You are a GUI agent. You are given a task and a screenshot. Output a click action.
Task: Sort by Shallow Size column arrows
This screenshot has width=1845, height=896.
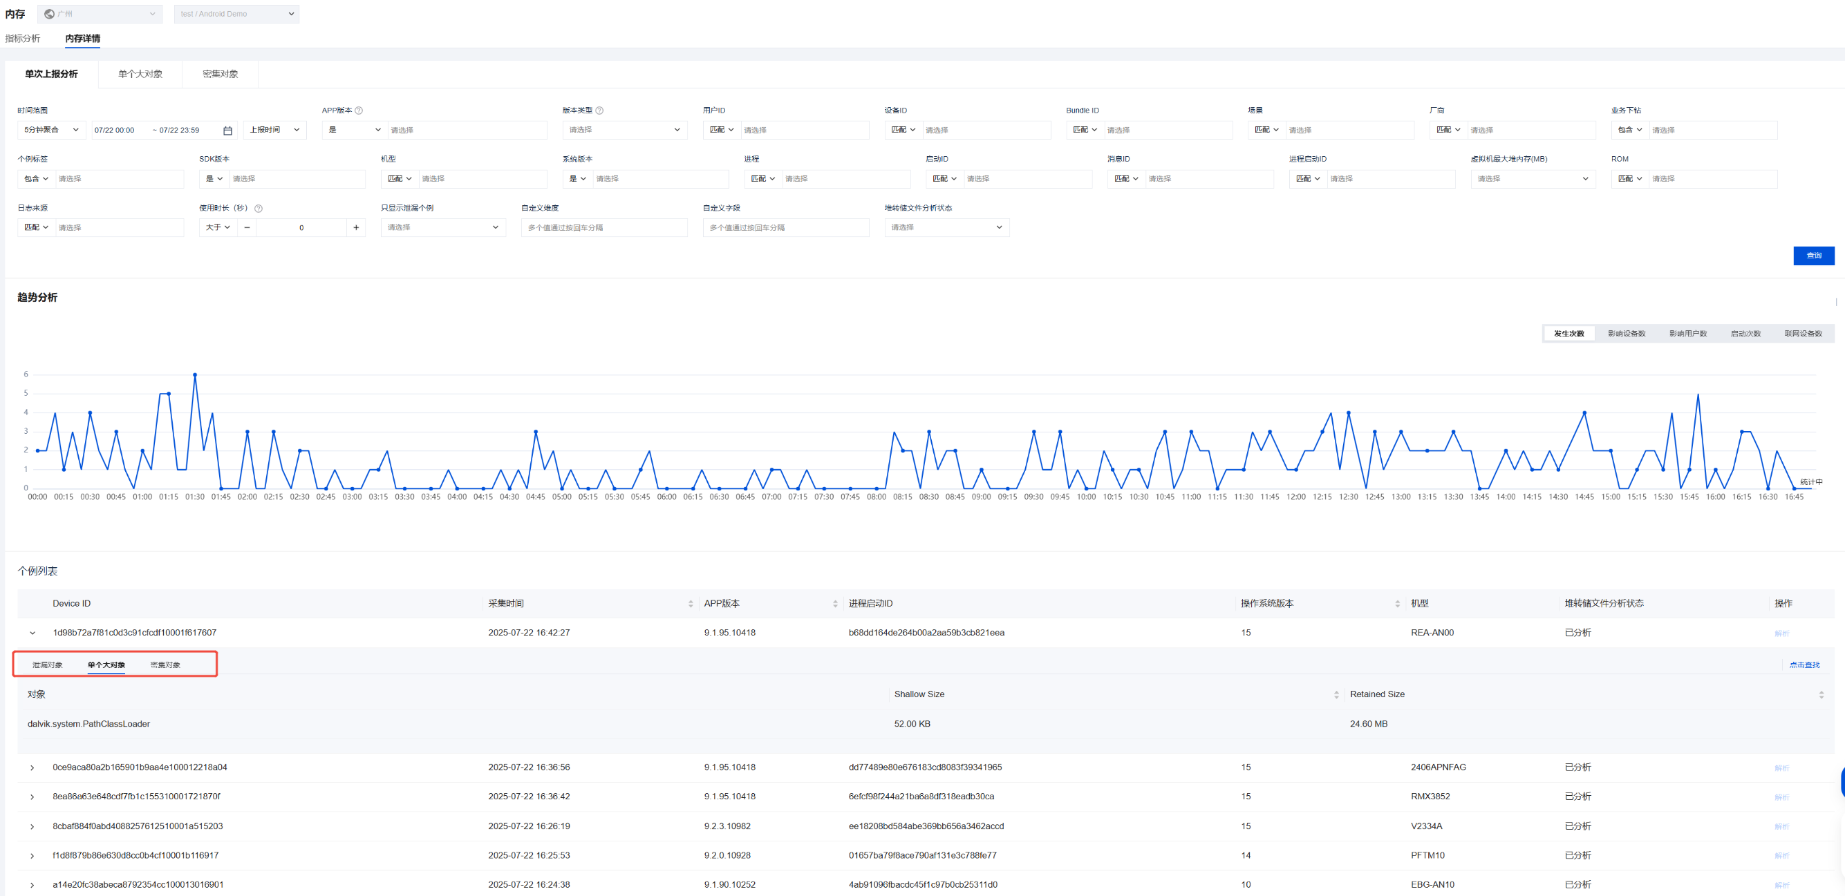coord(1336,695)
